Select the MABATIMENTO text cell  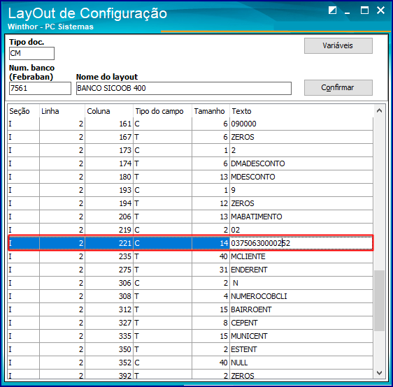(x=301, y=217)
